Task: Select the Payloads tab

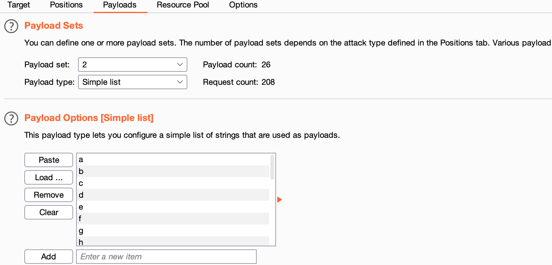Action: [120, 5]
